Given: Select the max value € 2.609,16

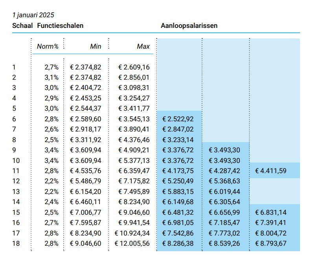Looking at the screenshot, I should (134, 67).
